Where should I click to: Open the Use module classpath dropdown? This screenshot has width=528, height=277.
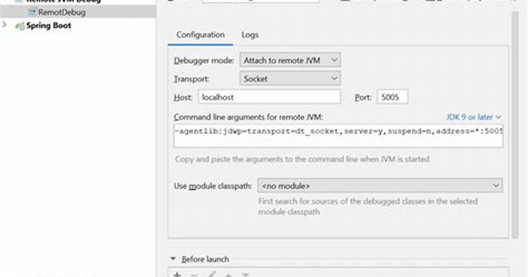(x=380, y=186)
